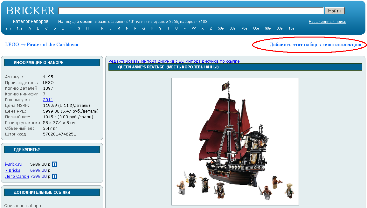Select letter E in catalog index
The image size is (367, 208).
[63, 28]
